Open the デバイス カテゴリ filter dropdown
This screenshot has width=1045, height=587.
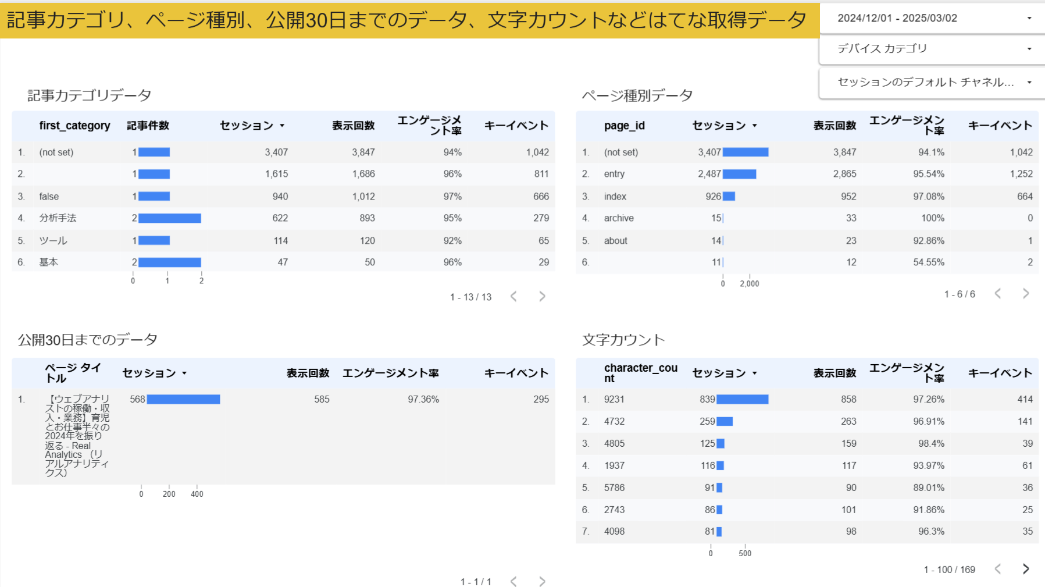point(932,49)
